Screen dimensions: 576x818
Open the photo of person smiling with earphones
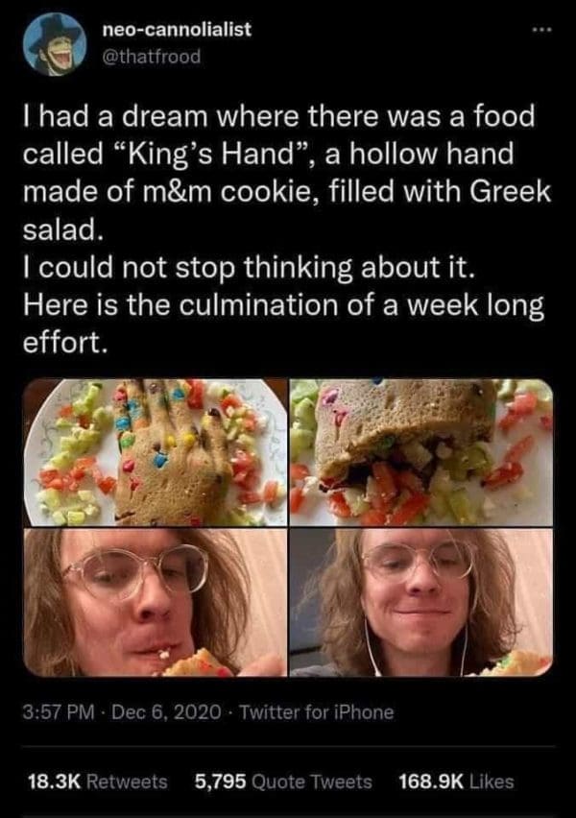[x=421, y=603]
